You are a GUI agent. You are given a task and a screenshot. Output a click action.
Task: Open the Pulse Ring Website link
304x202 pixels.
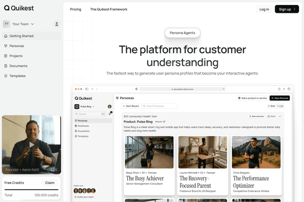[x=160, y=122]
